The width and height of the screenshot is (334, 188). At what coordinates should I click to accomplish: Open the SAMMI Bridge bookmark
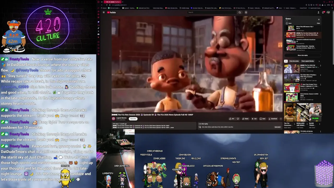coord(184,8)
